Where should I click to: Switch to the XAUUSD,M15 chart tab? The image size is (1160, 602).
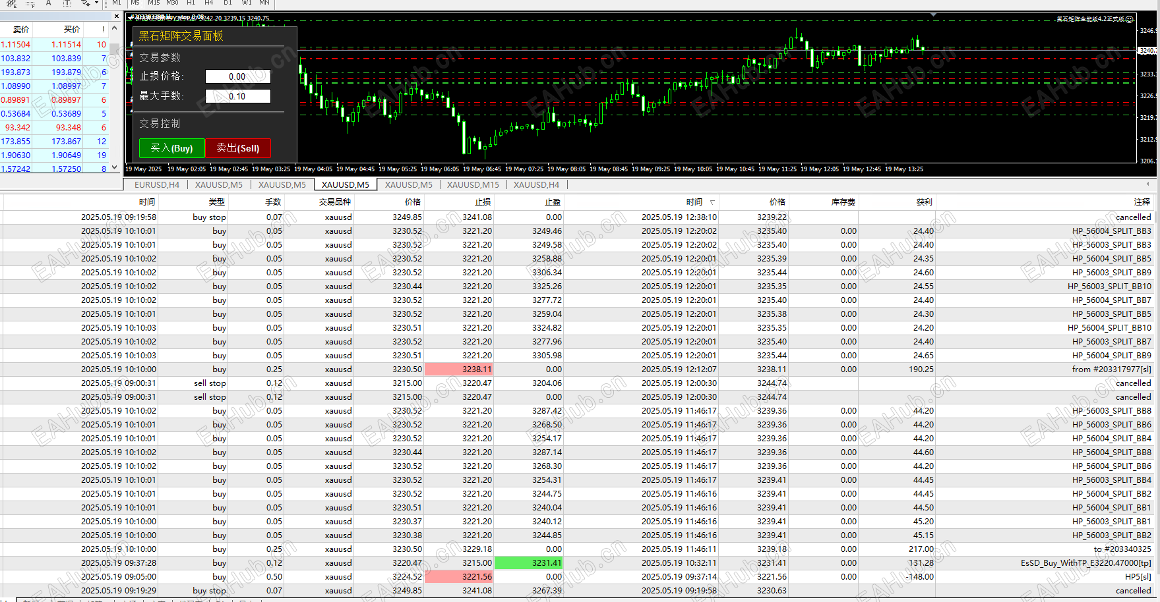pyautogui.click(x=473, y=184)
